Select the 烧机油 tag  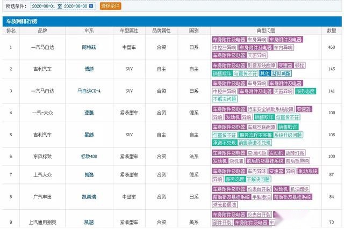coord(236,161)
